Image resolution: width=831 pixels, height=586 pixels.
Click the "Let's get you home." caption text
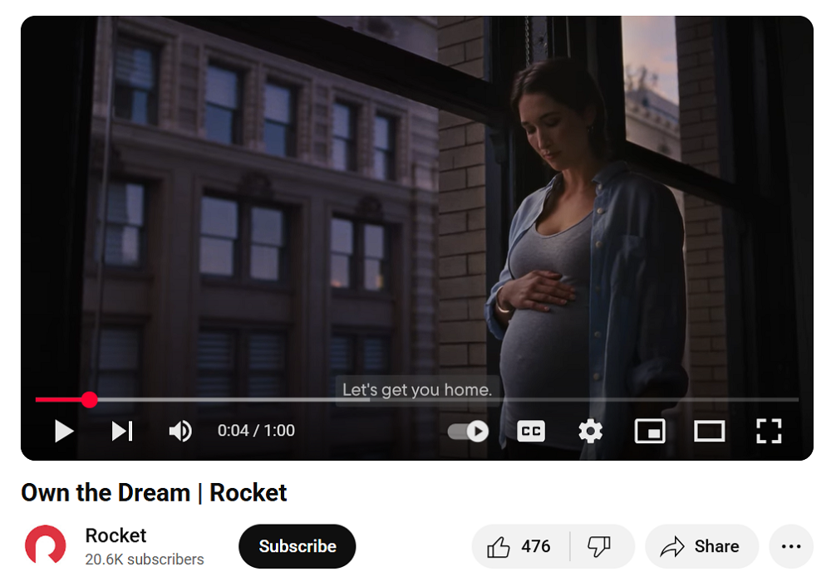point(417,389)
